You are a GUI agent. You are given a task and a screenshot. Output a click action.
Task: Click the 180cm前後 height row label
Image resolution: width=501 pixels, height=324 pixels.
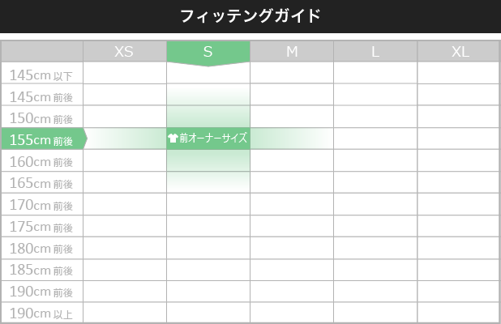click(x=42, y=248)
